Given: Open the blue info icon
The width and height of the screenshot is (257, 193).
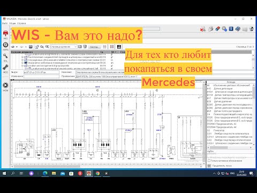Looking at the screenshot, I should point(231,29).
